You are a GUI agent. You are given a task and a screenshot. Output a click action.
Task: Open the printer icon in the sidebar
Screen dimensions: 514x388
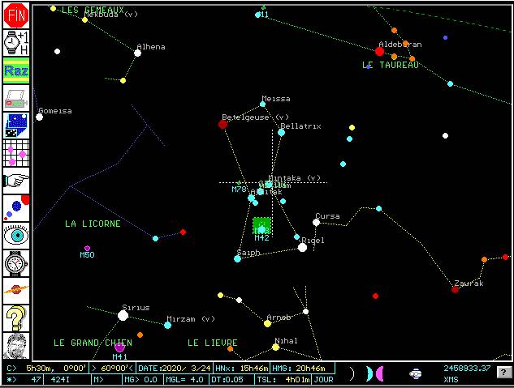(x=16, y=98)
